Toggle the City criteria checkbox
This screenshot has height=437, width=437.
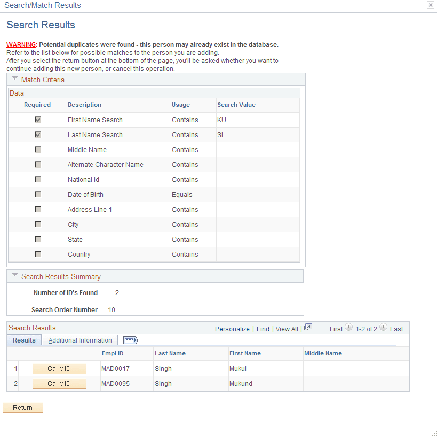coord(37,224)
